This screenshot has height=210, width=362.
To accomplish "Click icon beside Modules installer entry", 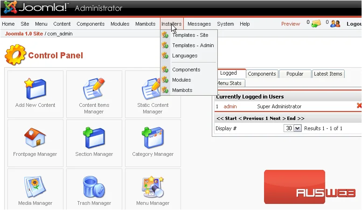I will pos(165,80).
